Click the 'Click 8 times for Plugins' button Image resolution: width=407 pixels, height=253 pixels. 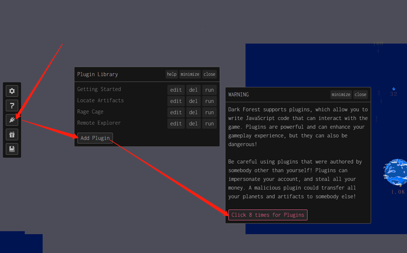268,215
